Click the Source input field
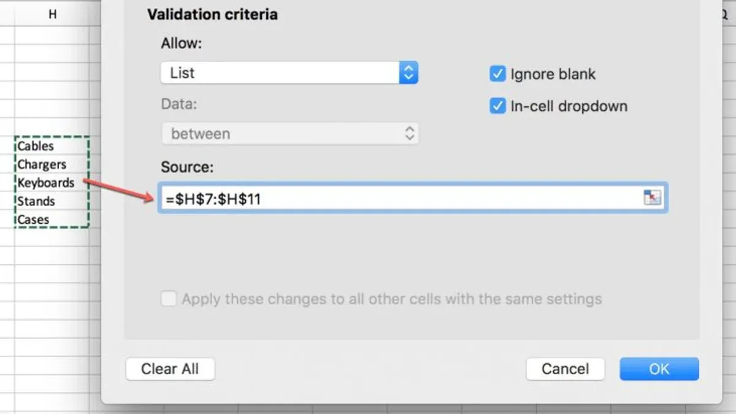Viewport: 736px width, 414px height. pyautogui.click(x=413, y=198)
